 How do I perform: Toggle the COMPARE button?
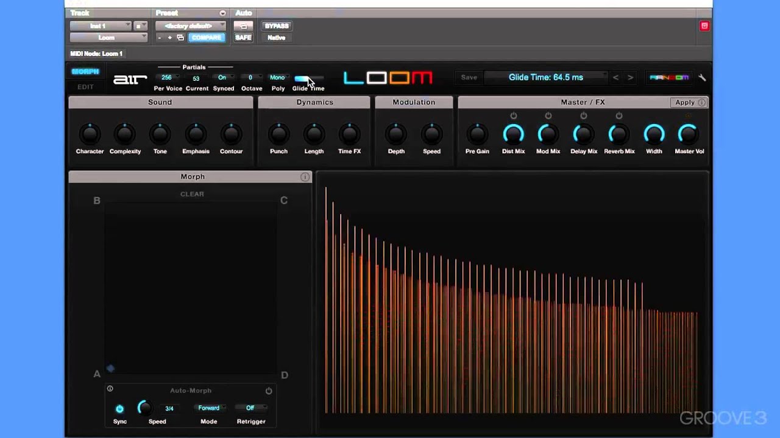point(207,38)
